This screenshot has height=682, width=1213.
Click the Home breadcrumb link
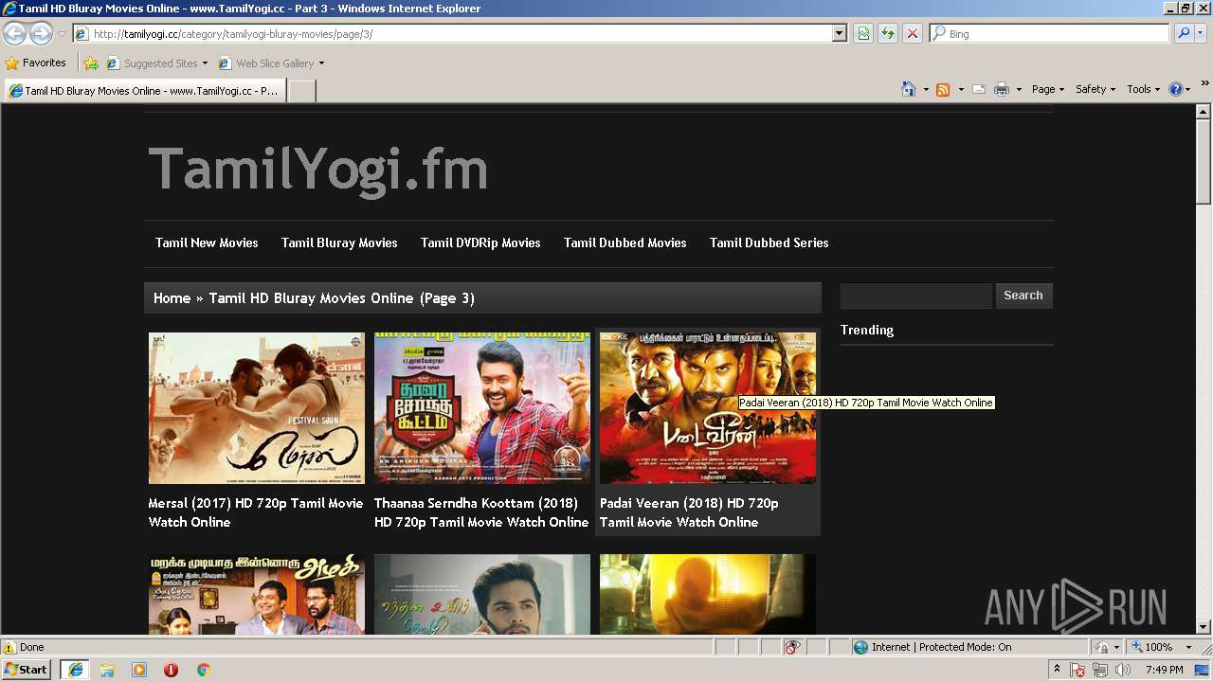172,298
